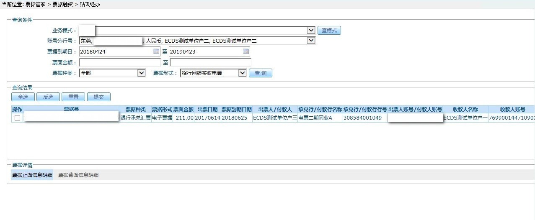Click the start date field 20180424
This screenshot has height=220, width=535.
tap(115, 52)
